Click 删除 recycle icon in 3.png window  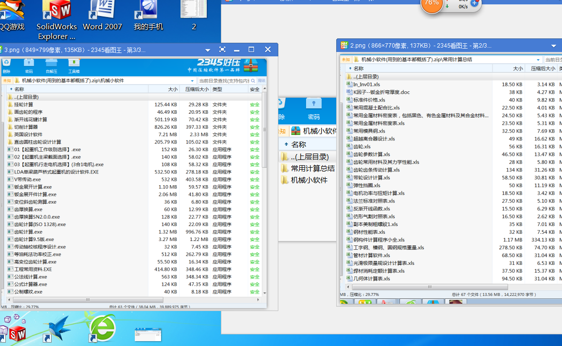[x=6, y=66]
